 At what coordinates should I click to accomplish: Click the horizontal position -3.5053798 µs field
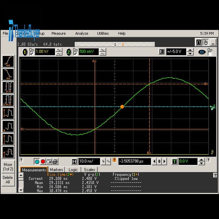[134, 162]
